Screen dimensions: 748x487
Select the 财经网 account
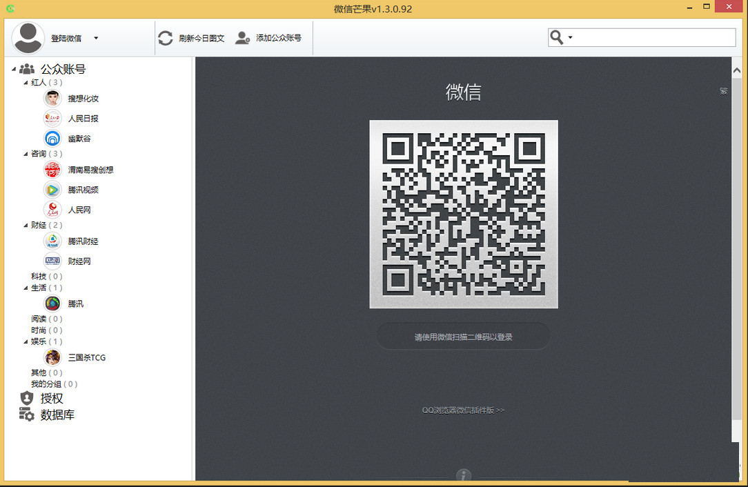79,261
